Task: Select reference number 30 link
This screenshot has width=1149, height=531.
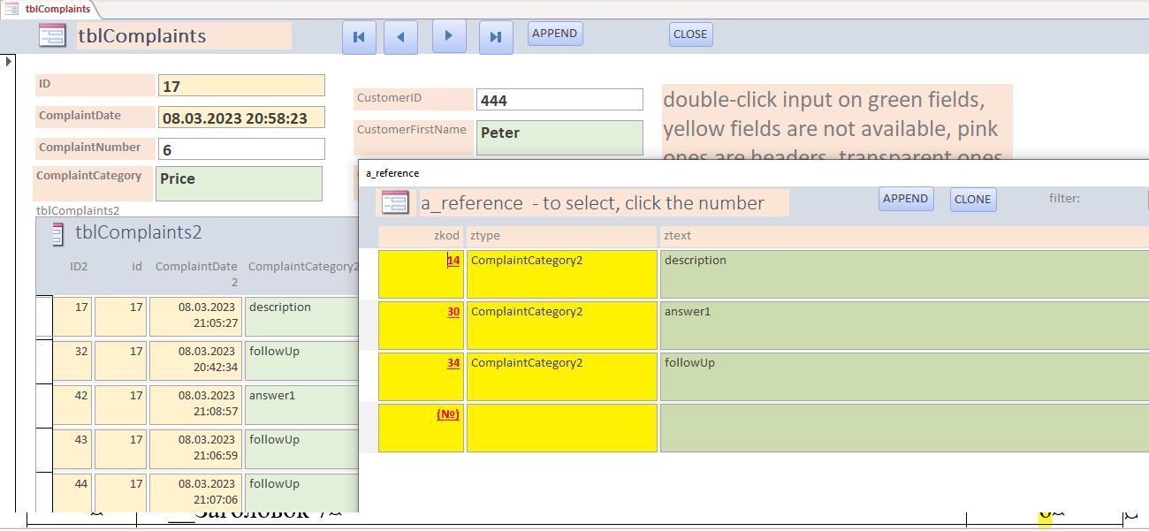Action: (453, 312)
